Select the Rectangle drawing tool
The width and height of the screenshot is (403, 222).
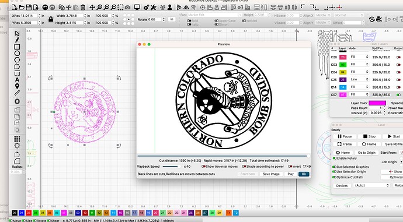click(17, 47)
